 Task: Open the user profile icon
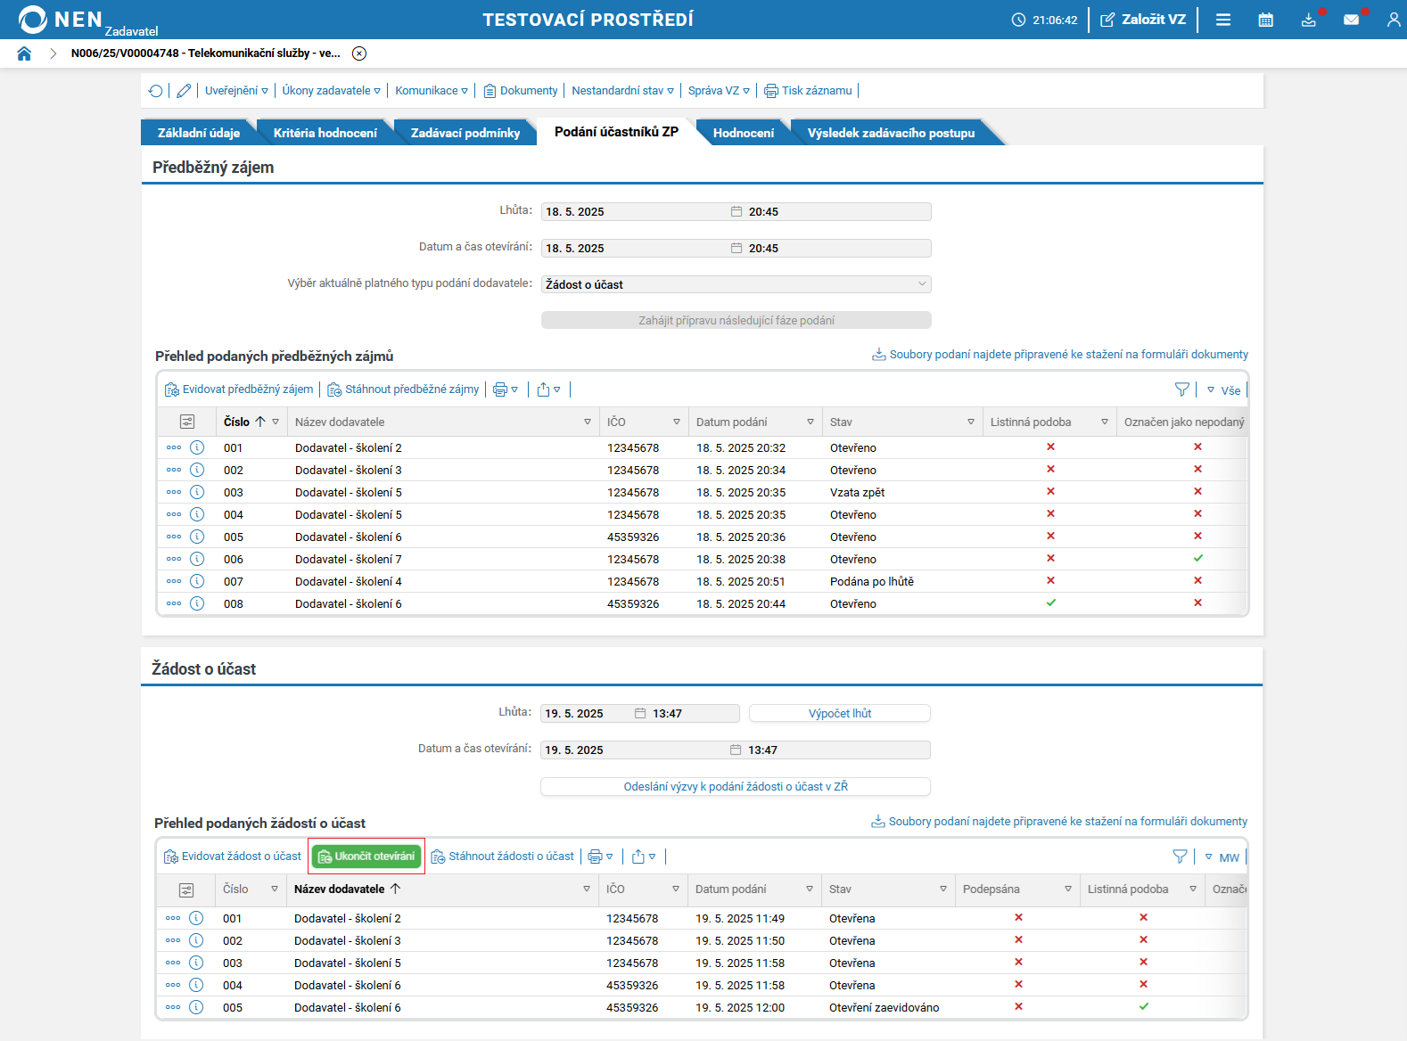click(x=1393, y=20)
